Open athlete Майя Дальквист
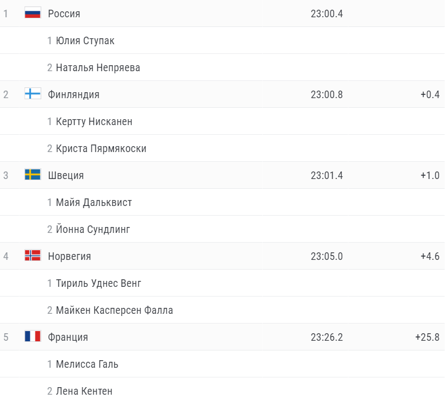 point(94,202)
